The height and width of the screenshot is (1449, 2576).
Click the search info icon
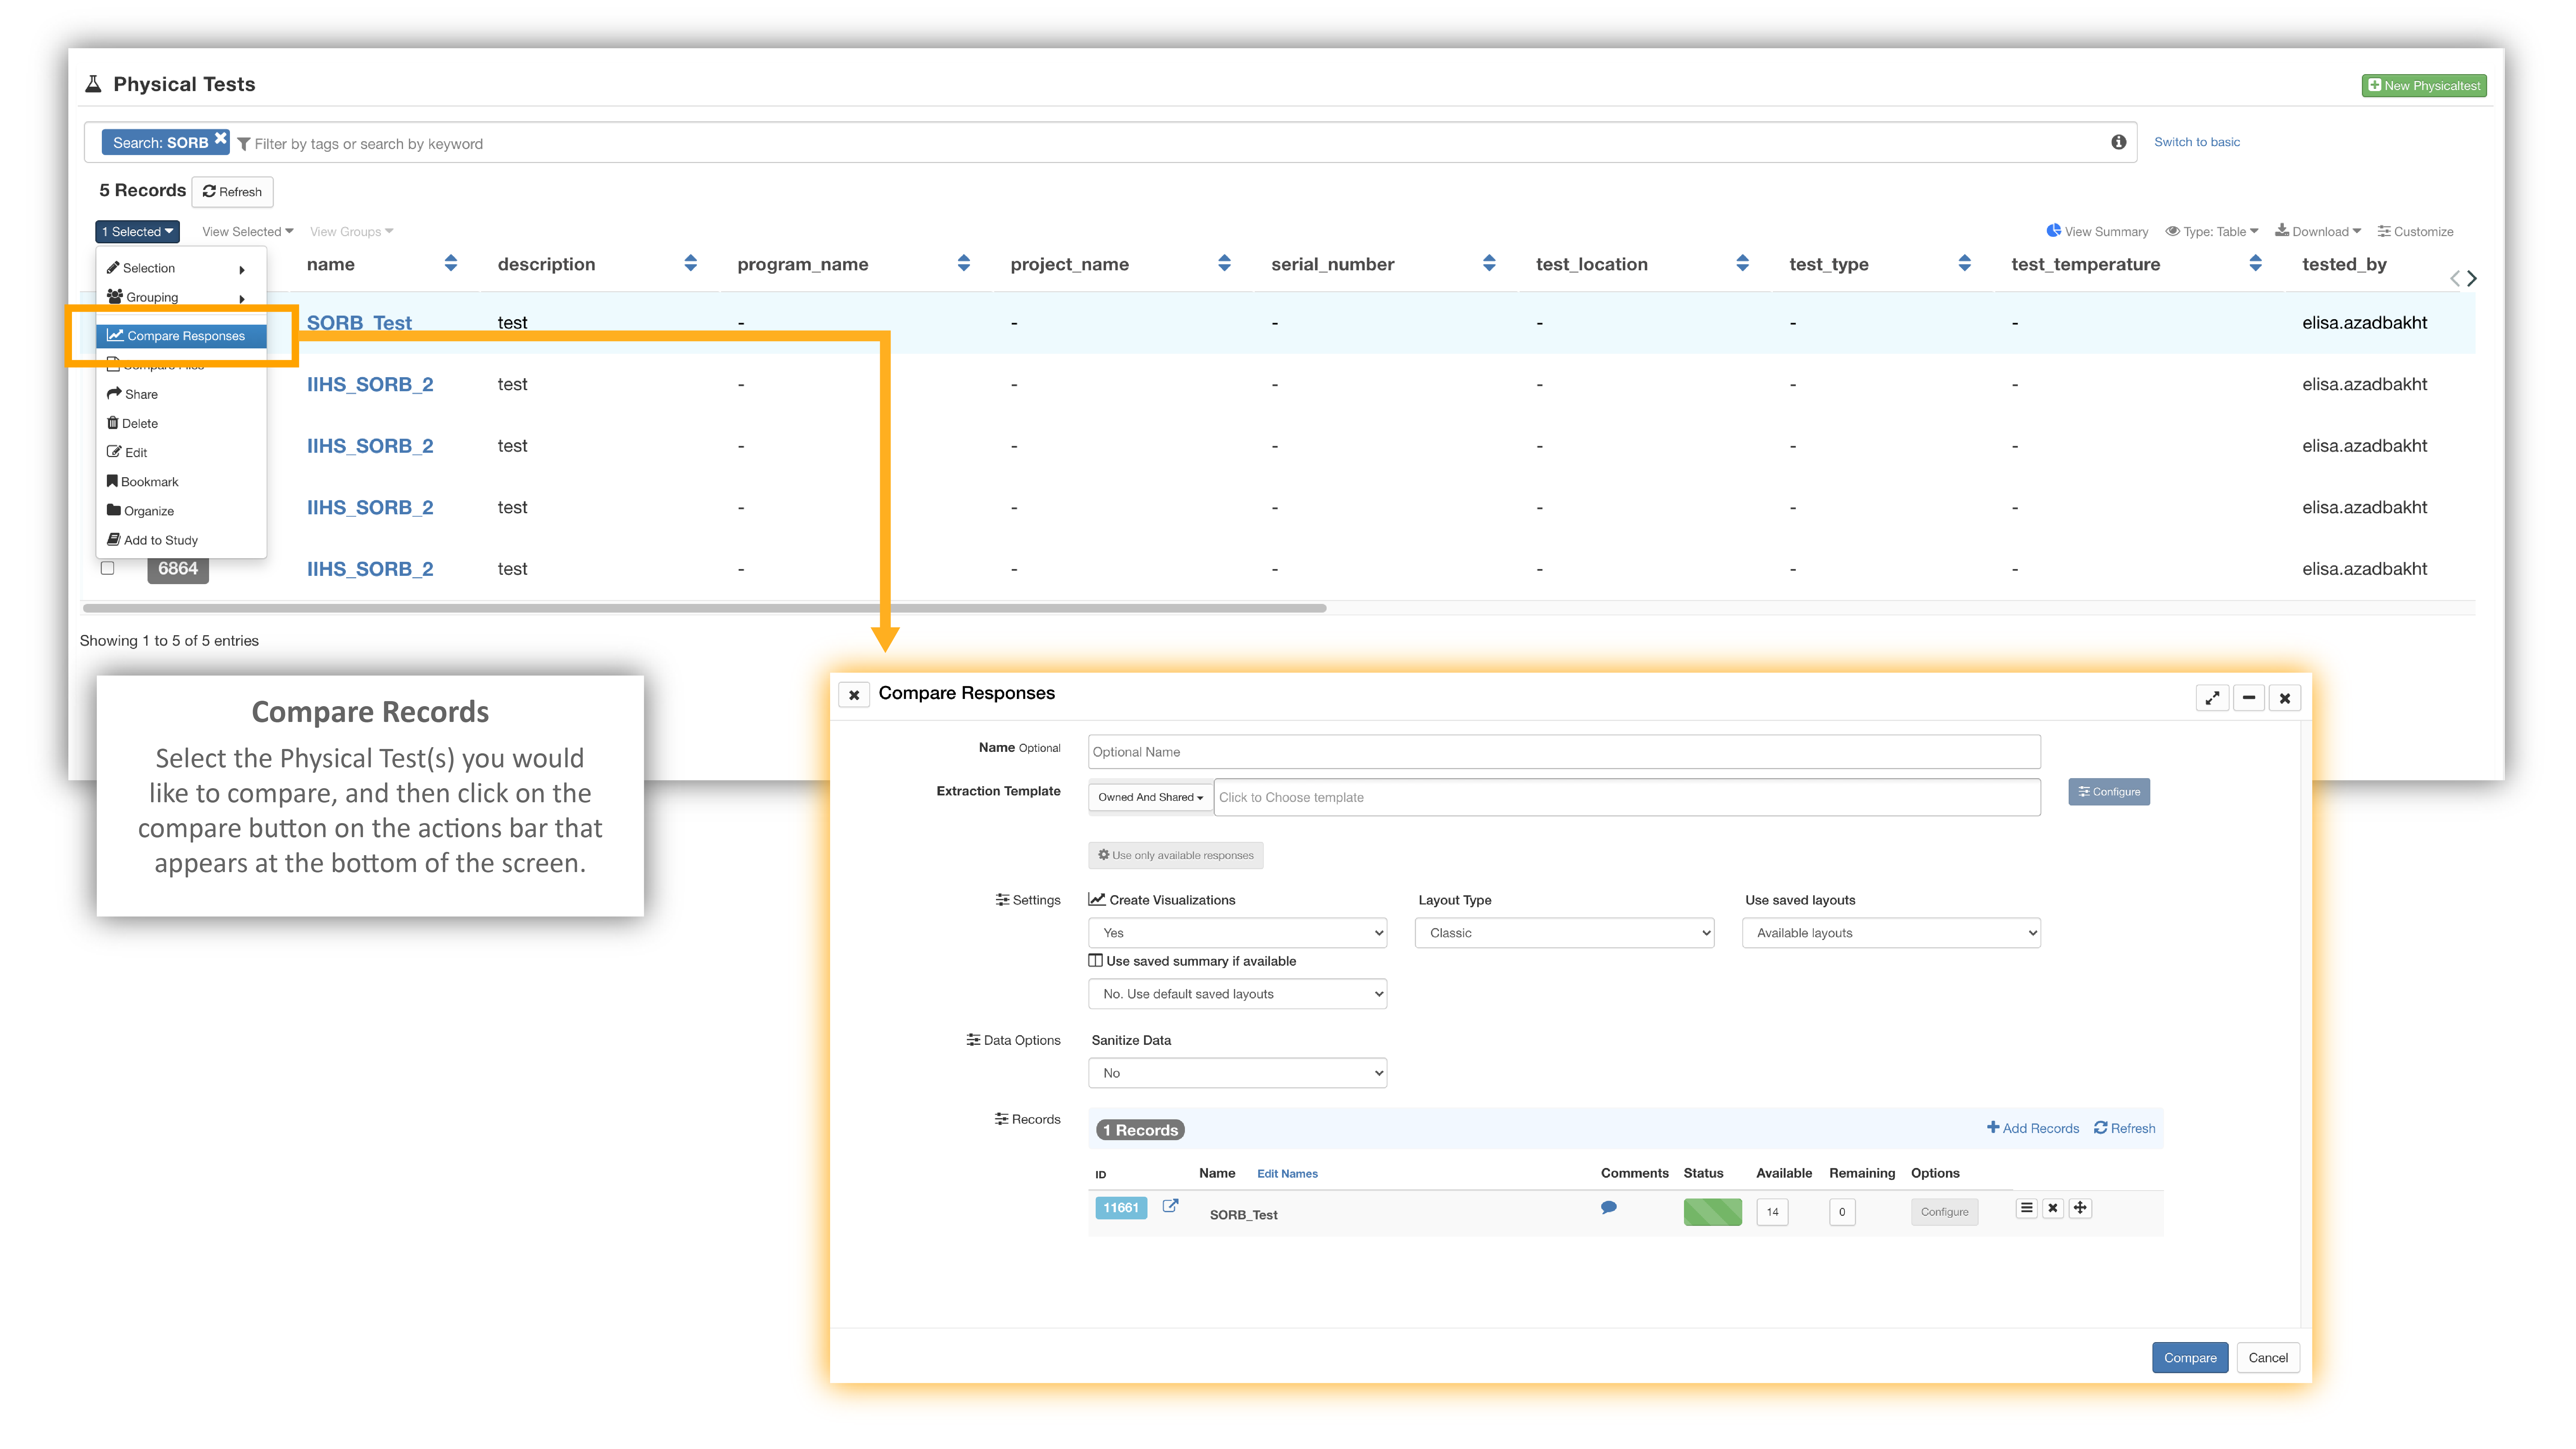(x=2118, y=142)
